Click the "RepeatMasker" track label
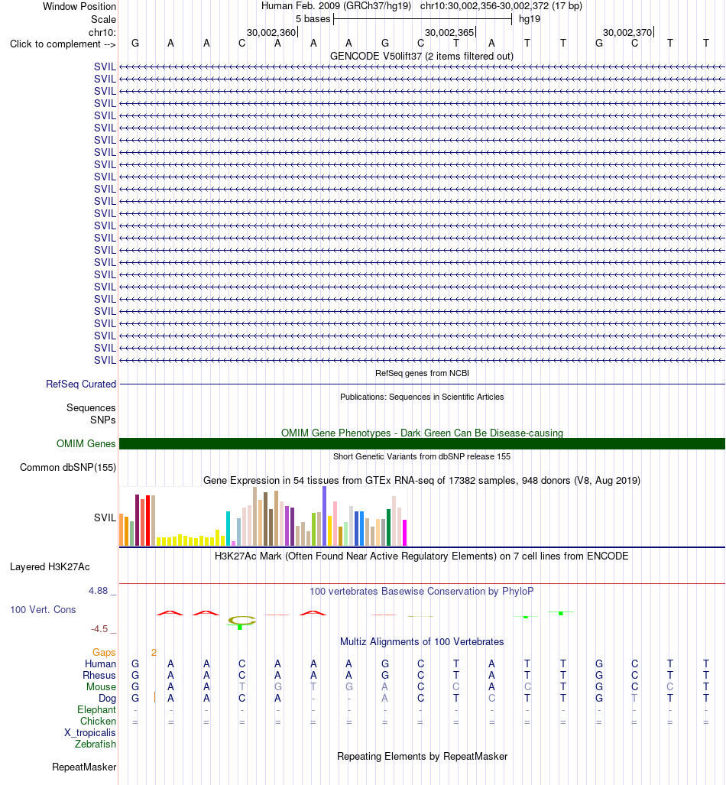The image size is (726, 785). pos(83,767)
